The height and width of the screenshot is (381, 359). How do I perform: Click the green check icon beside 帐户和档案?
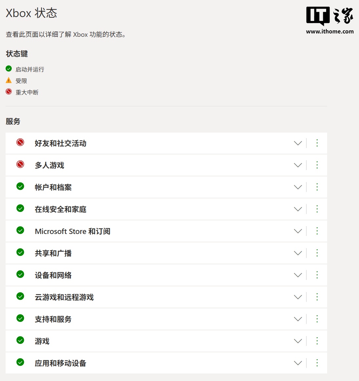(20, 186)
